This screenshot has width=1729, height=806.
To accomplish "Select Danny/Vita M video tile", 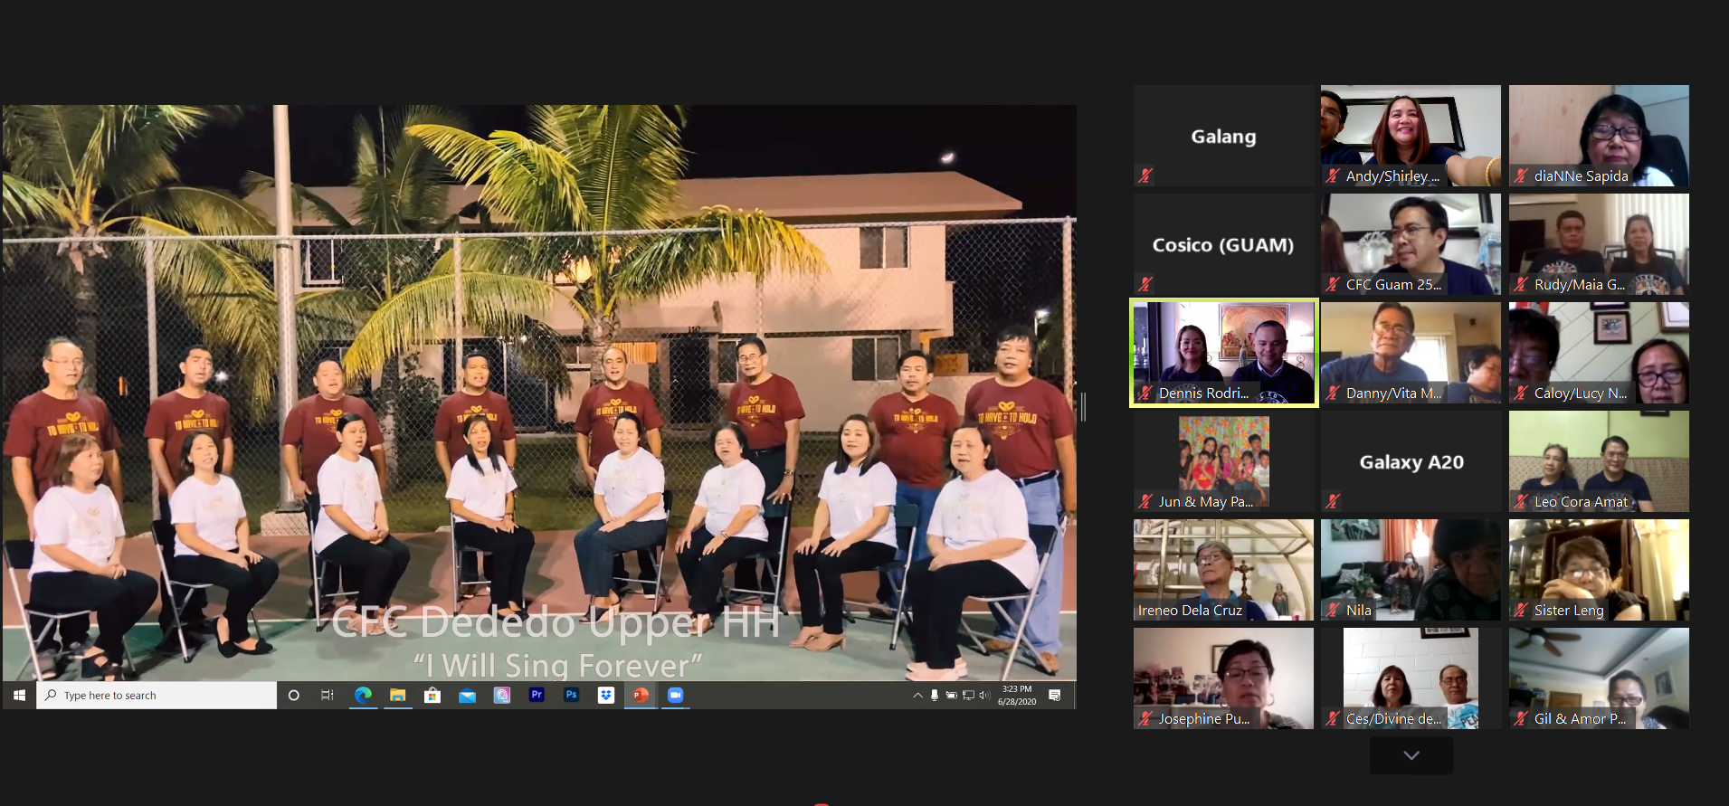I will pyautogui.click(x=1411, y=353).
